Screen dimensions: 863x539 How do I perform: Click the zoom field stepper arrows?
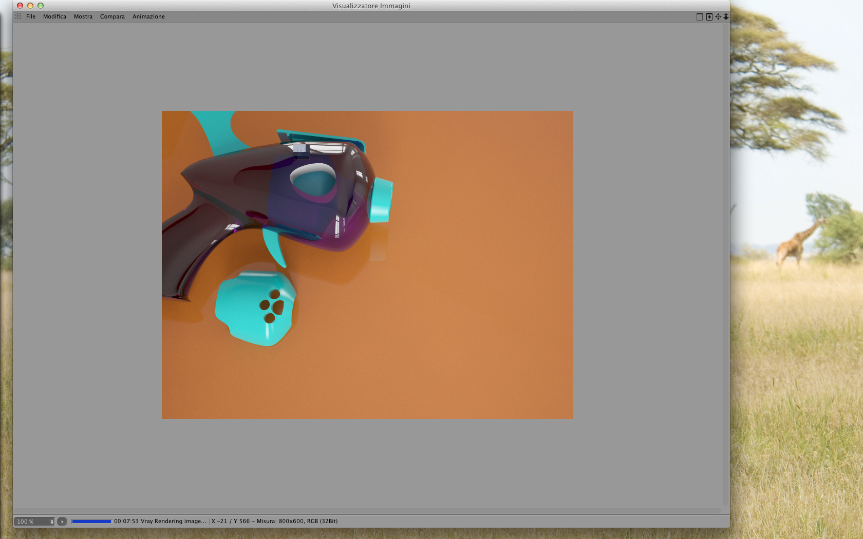[x=52, y=522]
